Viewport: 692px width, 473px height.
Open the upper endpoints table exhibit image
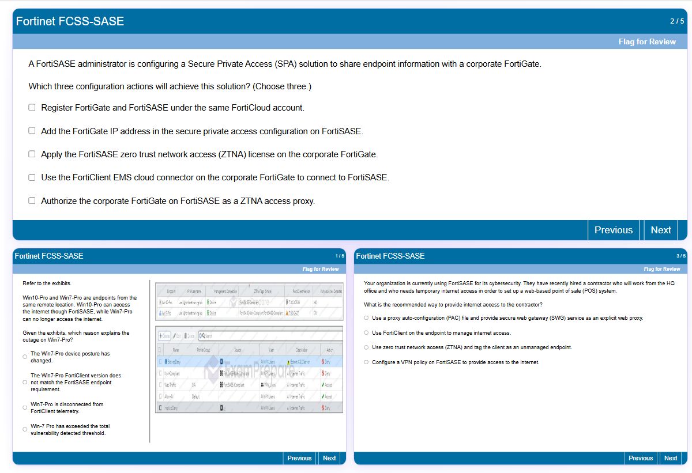tap(249, 302)
